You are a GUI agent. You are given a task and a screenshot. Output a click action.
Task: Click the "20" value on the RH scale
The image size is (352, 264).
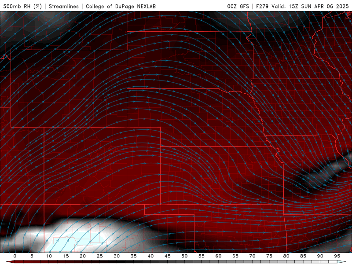tap(83, 256)
